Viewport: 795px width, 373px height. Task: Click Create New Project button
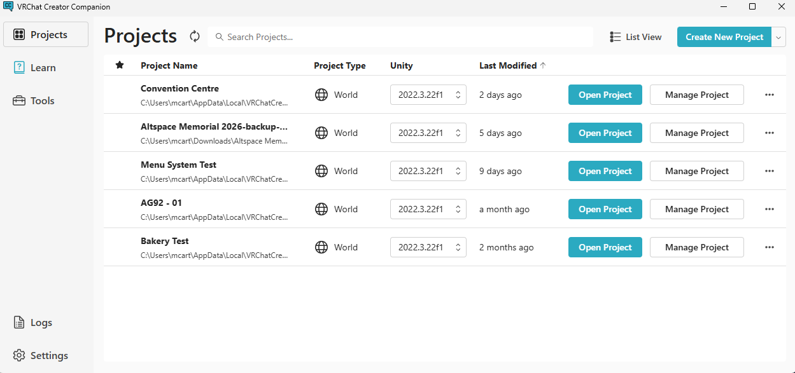(724, 37)
